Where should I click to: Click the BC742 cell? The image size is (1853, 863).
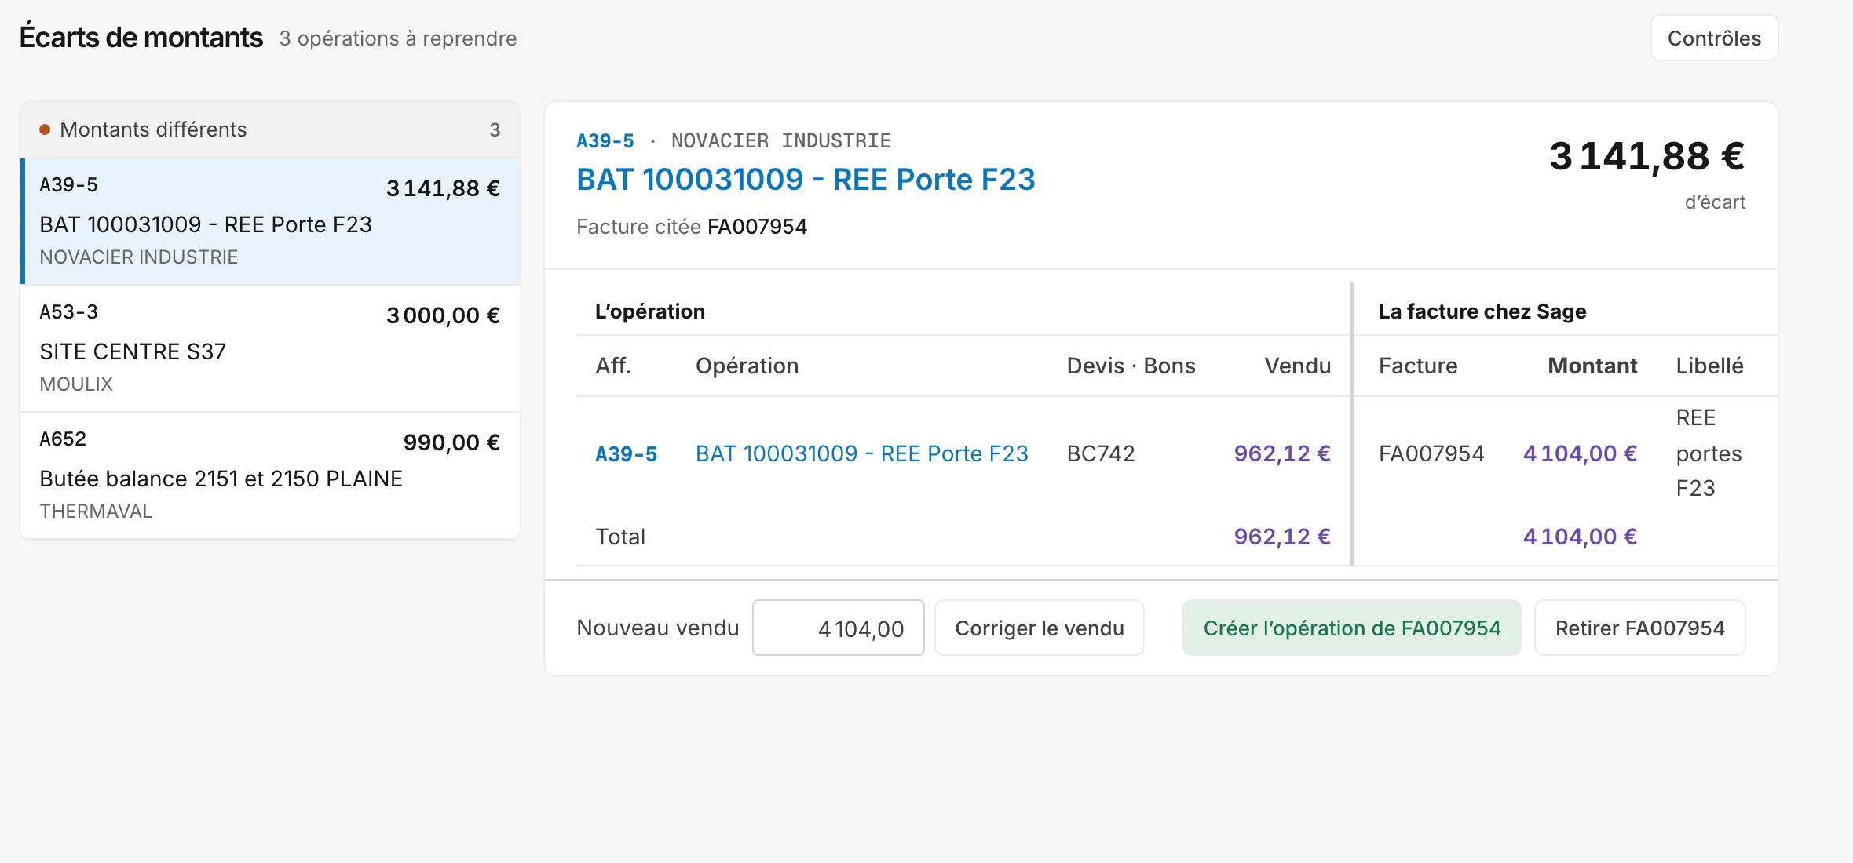pyautogui.click(x=1101, y=453)
